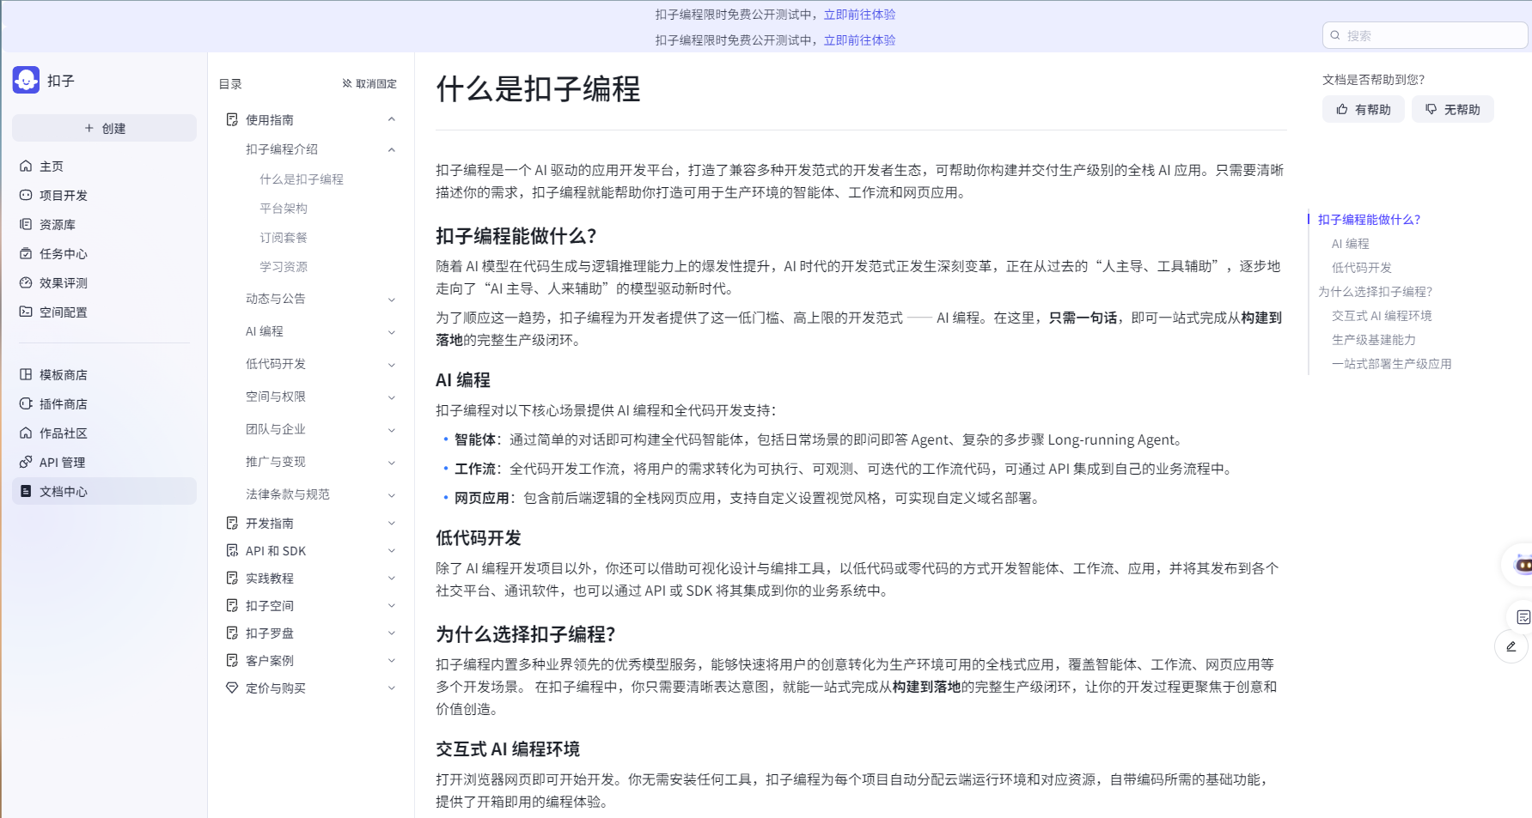Click the 扣子罗盘 document icon
The width and height of the screenshot is (1532, 818).
232,633
